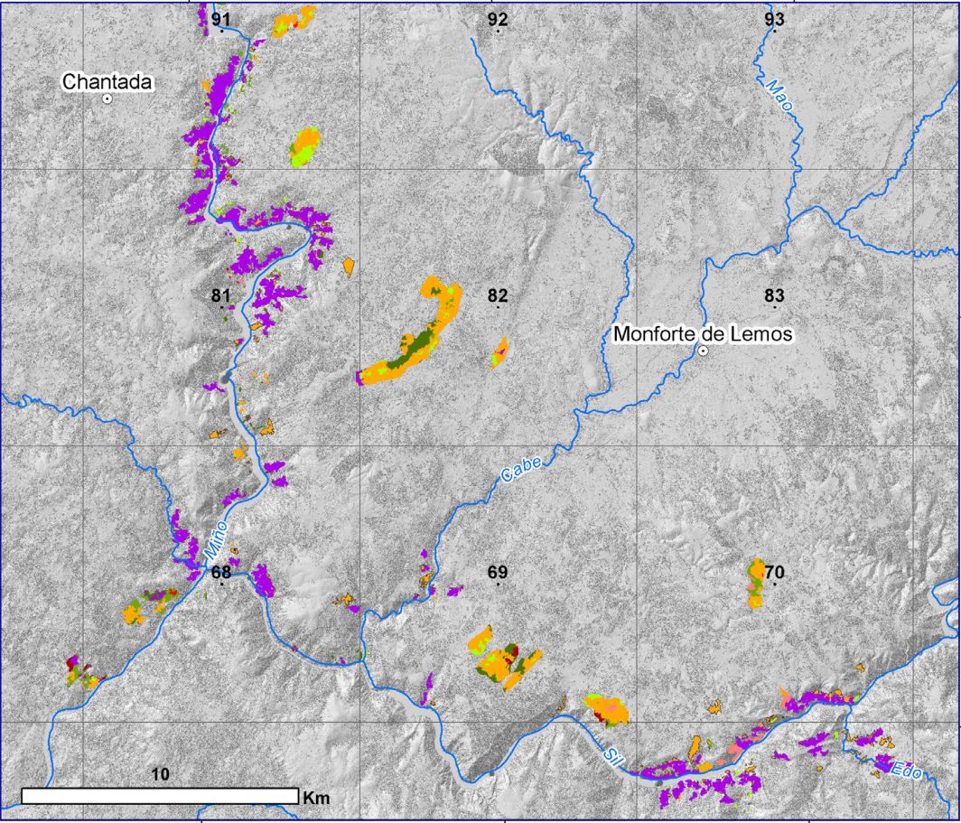Pick grid sheet number 70
961x823 pixels.
point(775,572)
